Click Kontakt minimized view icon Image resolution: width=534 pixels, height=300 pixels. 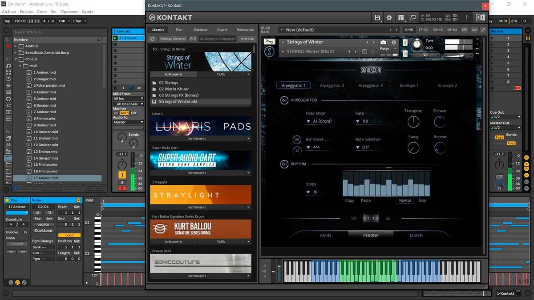(x=413, y=18)
